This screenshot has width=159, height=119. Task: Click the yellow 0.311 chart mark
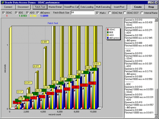click(28, 83)
